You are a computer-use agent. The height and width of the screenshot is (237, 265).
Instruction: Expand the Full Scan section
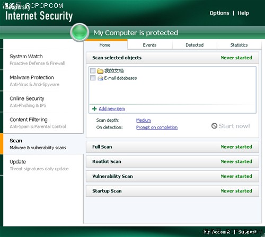coord(172,147)
